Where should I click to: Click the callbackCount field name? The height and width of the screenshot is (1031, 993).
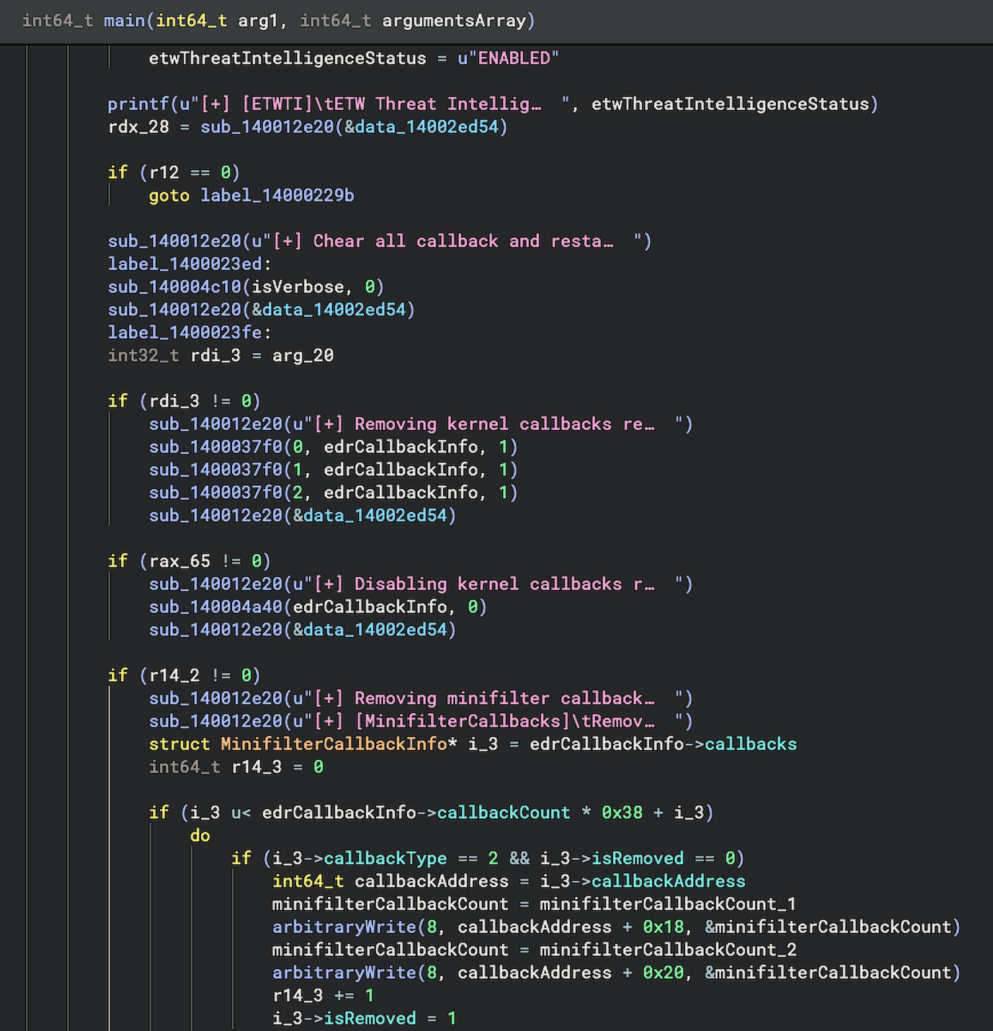click(x=503, y=813)
